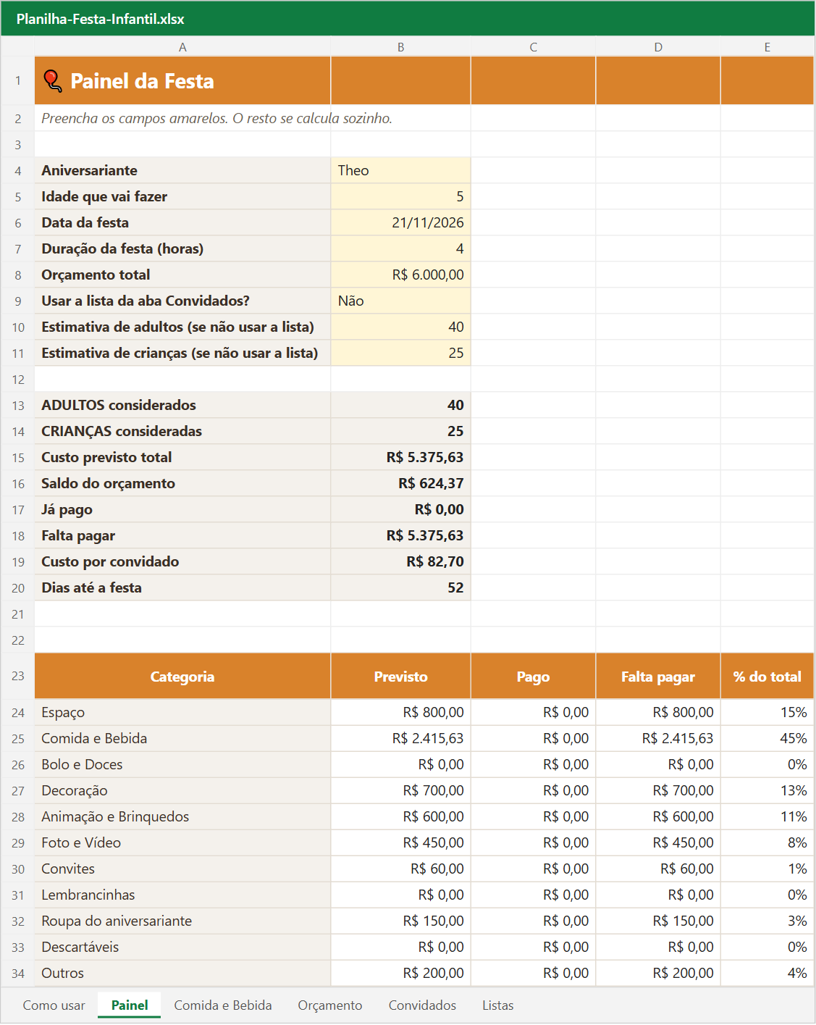Select the 'Decoração' category cell

coord(182,790)
